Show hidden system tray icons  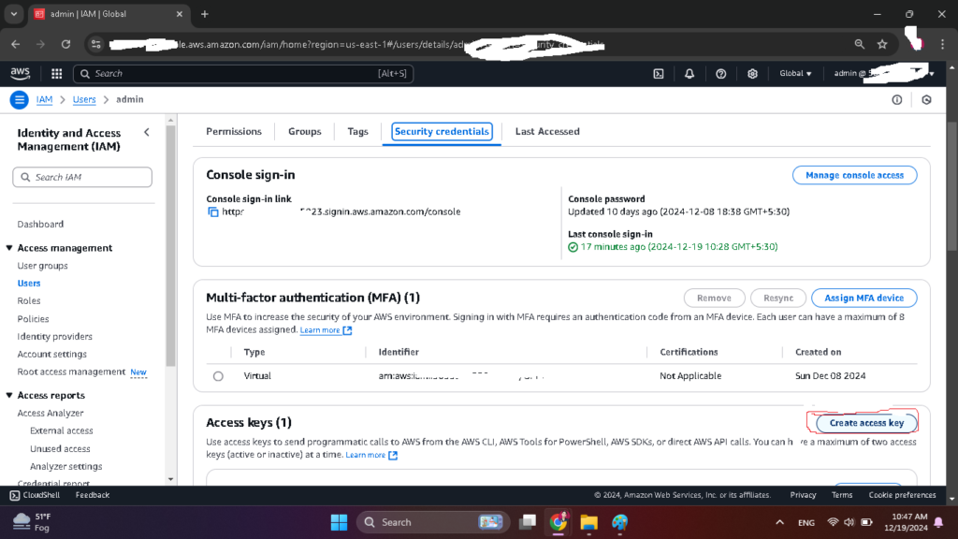(779, 522)
